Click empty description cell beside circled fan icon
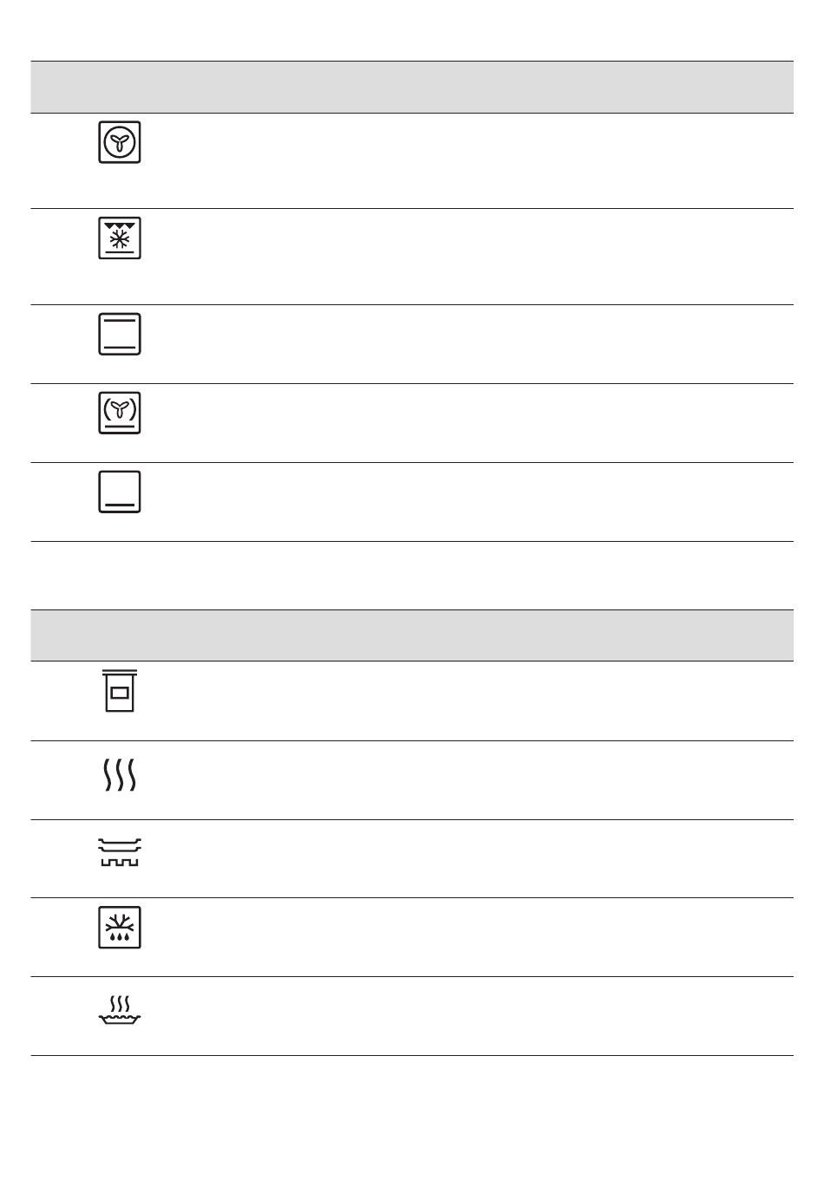Viewport: 824px width, 1199px height. (x=486, y=161)
